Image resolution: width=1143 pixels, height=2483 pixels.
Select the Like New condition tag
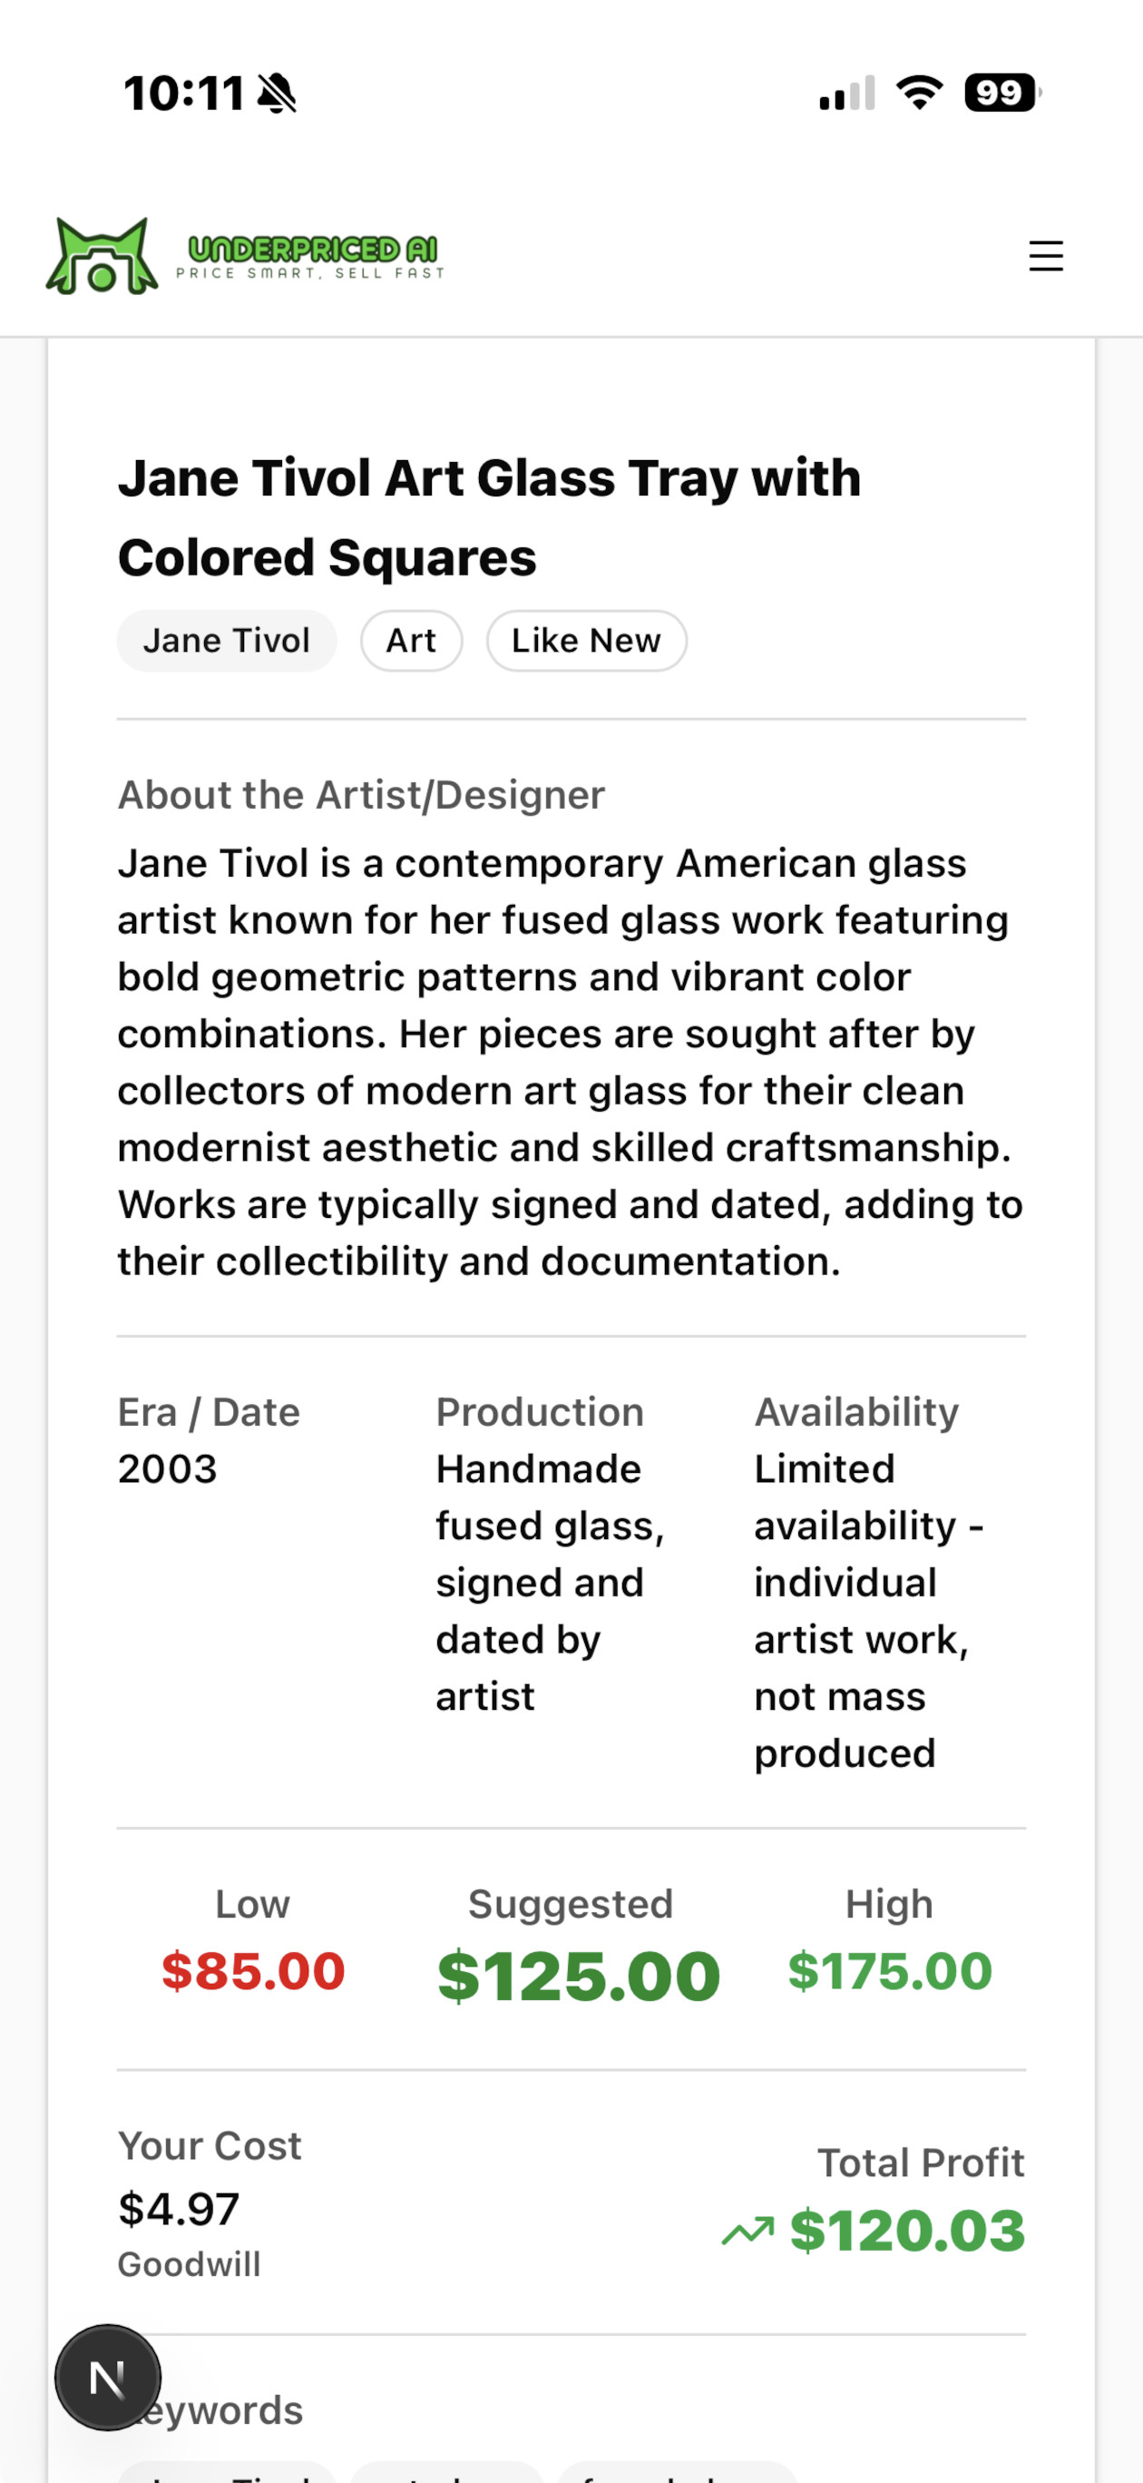[x=586, y=641]
